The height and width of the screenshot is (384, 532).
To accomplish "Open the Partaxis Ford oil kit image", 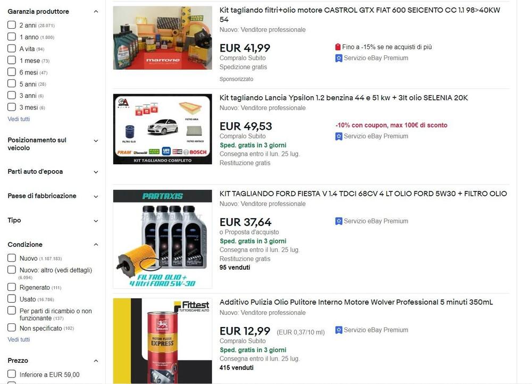I will point(162,239).
